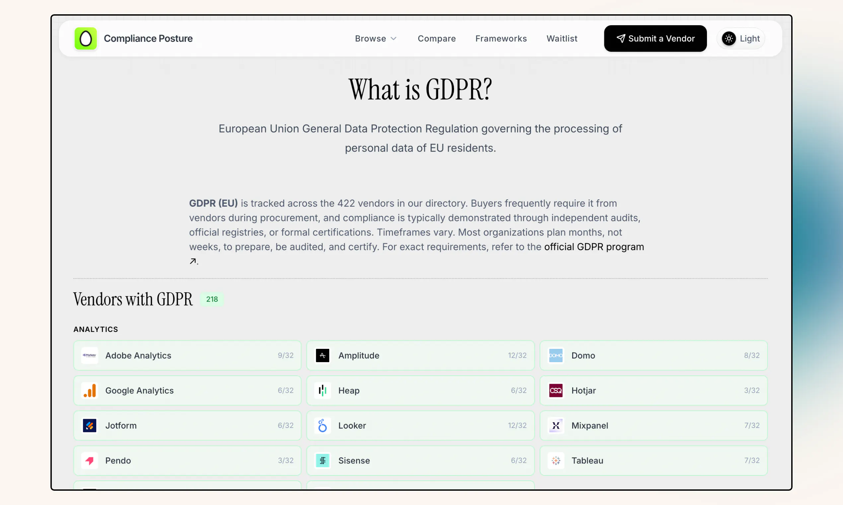843x505 pixels.
Task: Go to the Compare page
Action: click(x=436, y=39)
